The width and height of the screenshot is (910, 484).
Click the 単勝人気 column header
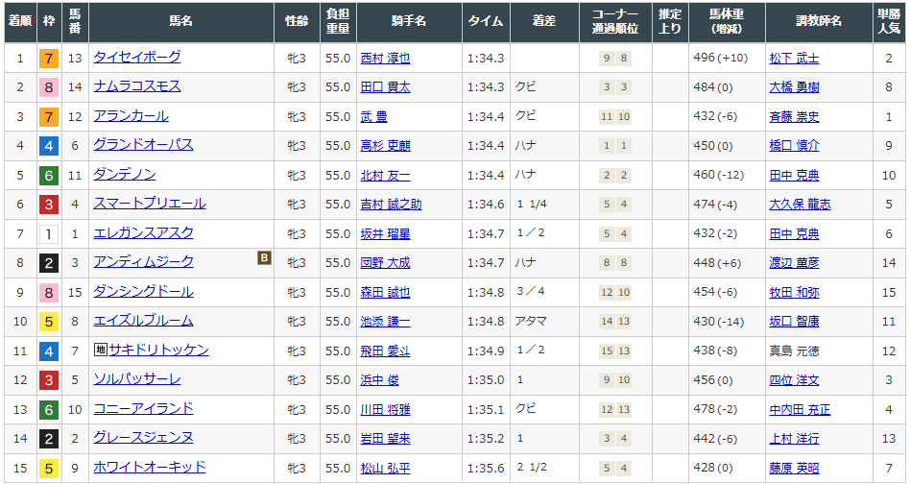click(889, 21)
